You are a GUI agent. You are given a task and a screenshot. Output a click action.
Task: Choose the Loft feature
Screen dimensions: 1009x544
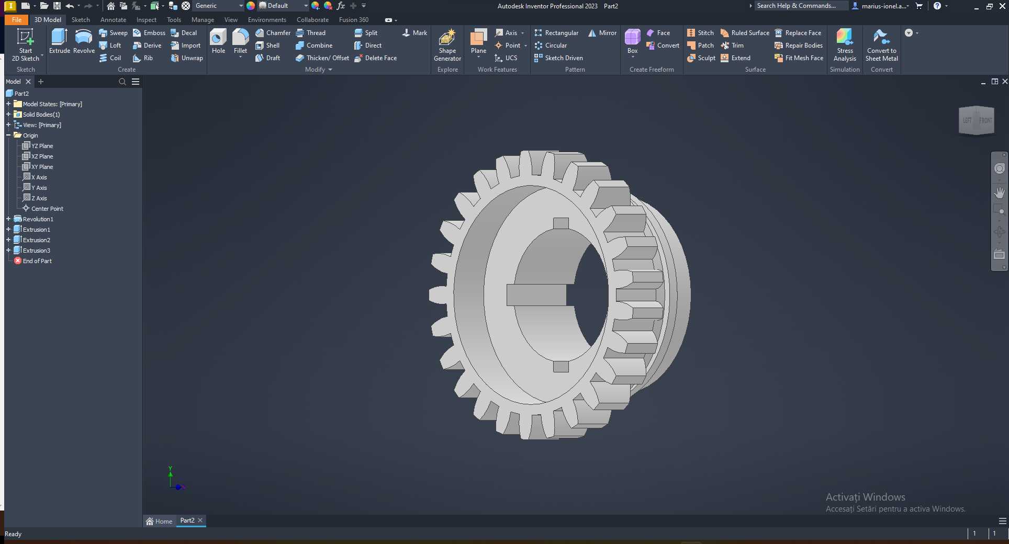coord(110,46)
